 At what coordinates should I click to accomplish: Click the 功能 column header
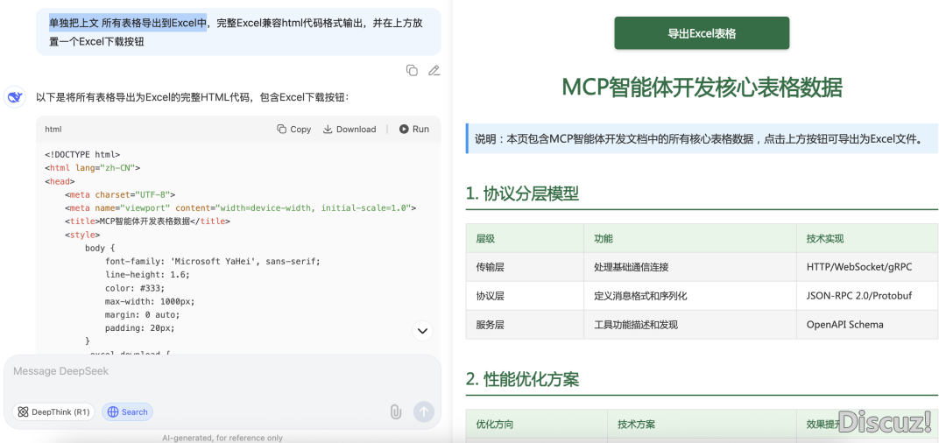690,238
